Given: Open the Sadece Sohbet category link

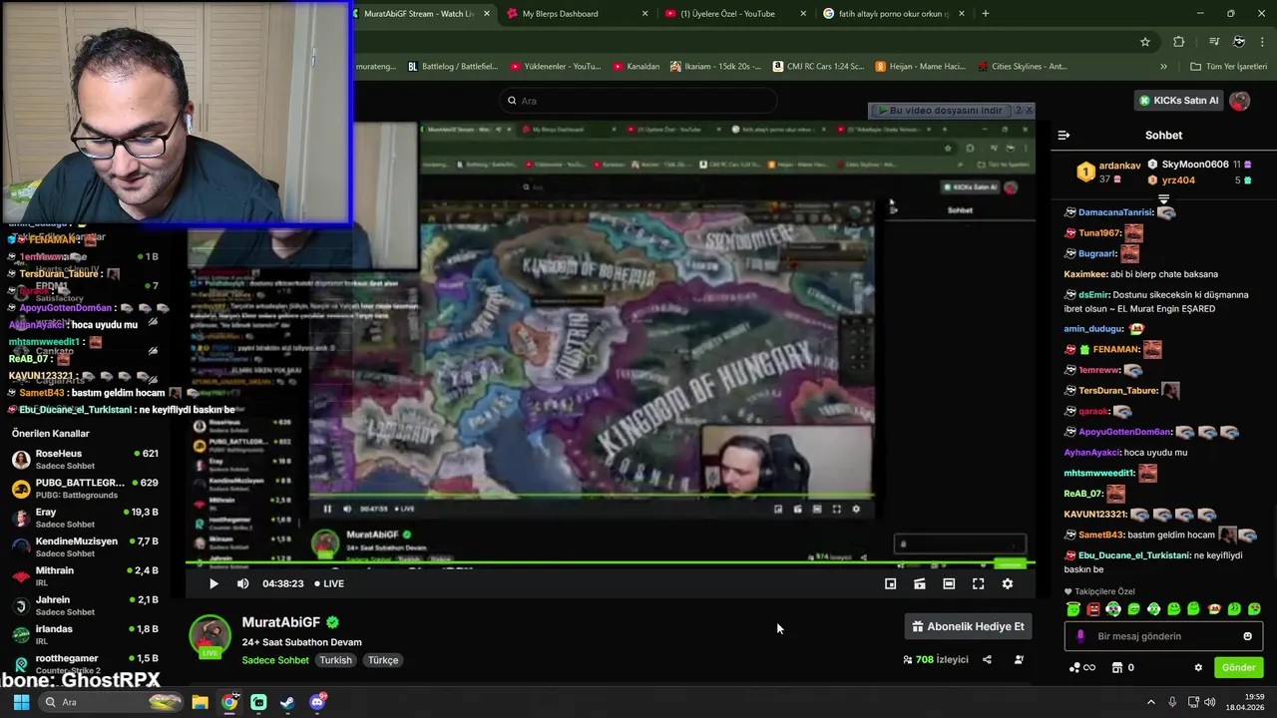Looking at the screenshot, I should (275, 660).
